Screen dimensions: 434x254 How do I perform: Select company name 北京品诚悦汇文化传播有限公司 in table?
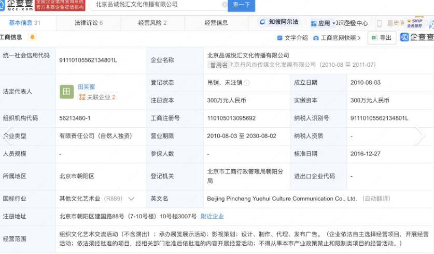tap(248, 55)
